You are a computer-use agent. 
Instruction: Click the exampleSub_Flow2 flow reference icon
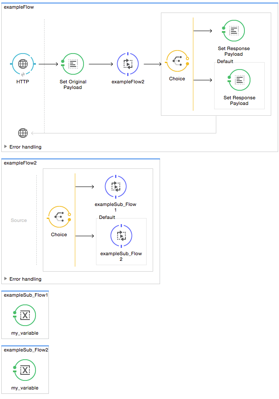pyautogui.click(x=121, y=236)
